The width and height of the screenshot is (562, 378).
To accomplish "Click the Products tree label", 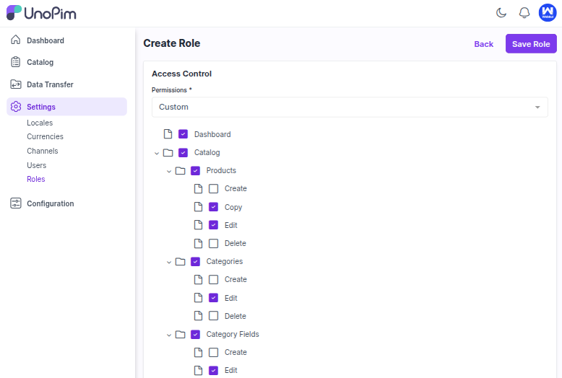I will (221, 170).
